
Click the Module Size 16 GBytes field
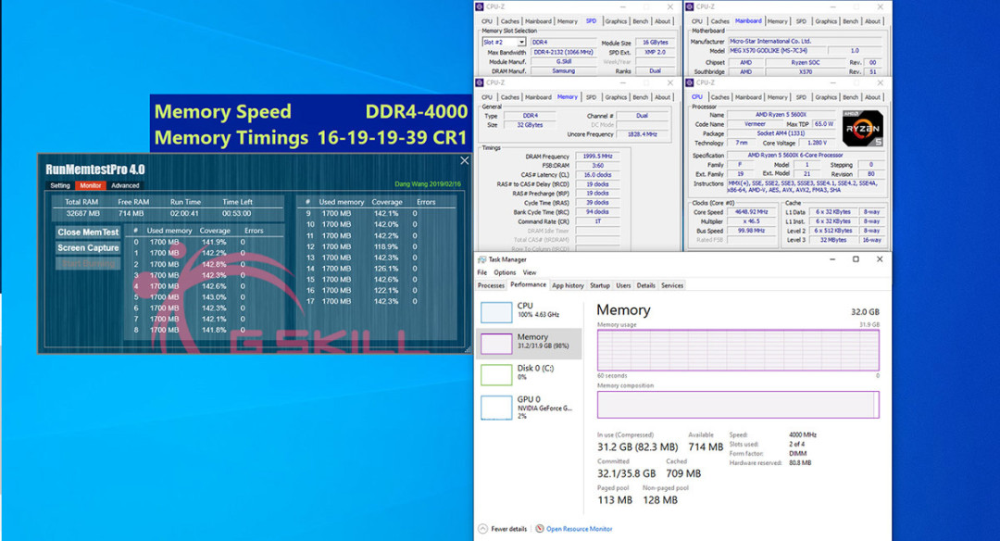click(655, 43)
